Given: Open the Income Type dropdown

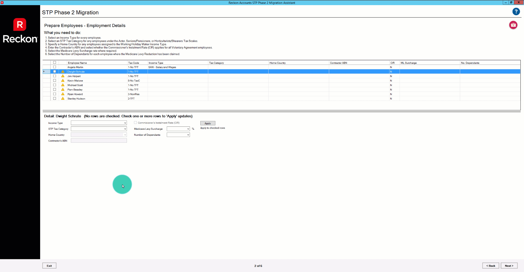Looking at the screenshot, I should [99, 123].
